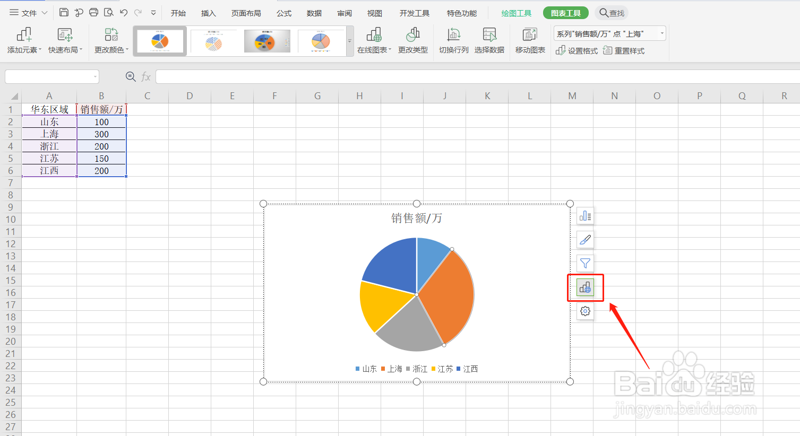The height and width of the screenshot is (436, 800).
Task: Select the first pie chart style thumbnail
Action: point(160,41)
